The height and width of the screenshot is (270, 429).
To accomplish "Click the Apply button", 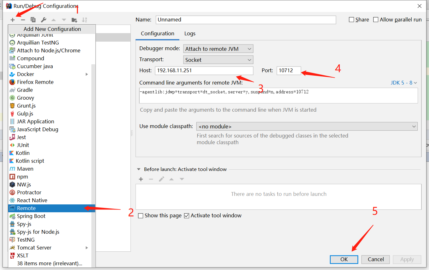I will (x=407, y=259).
